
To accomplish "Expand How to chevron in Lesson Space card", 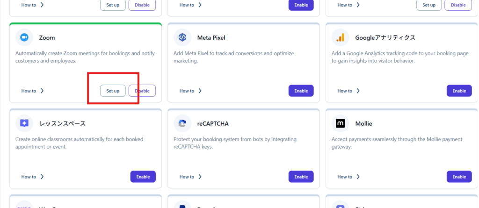I will (43, 177).
